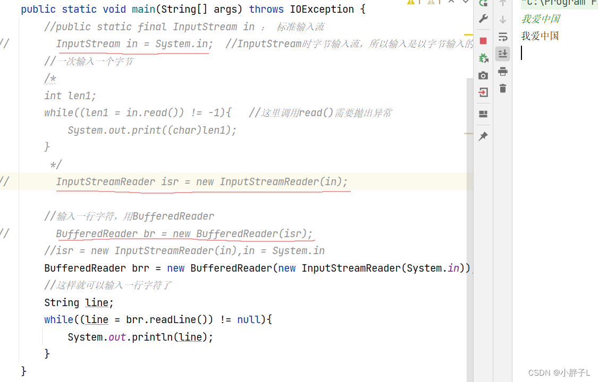
Task: Pin the run tool window tab
Action: pyautogui.click(x=483, y=136)
